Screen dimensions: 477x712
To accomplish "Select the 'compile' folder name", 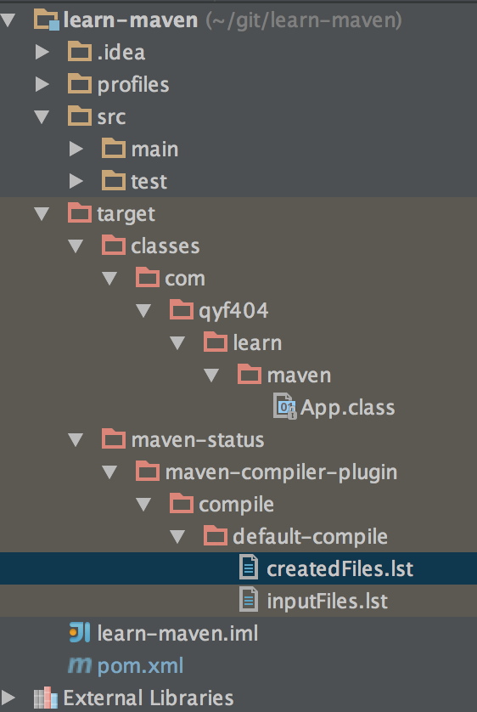I will point(236,506).
